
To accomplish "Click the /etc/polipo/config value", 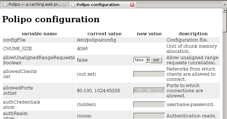I will point(96,40).
